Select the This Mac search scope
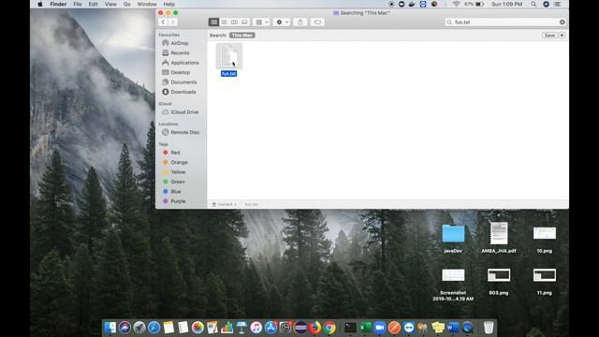 (x=242, y=36)
